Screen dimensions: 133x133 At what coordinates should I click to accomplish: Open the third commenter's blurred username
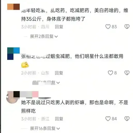click(32, 95)
